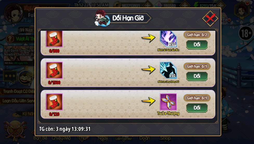Image resolution: width=254 pixels, height=144 pixels.
Task: Select the Mảnh Sét Đánh Sấm Rền shard icon
Action: [x=168, y=39]
